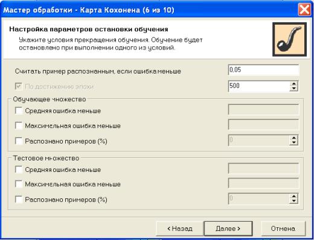Click the test set 'Максимальная ошибка' value field
The width and height of the screenshot is (314, 240).
[x=263, y=183]
